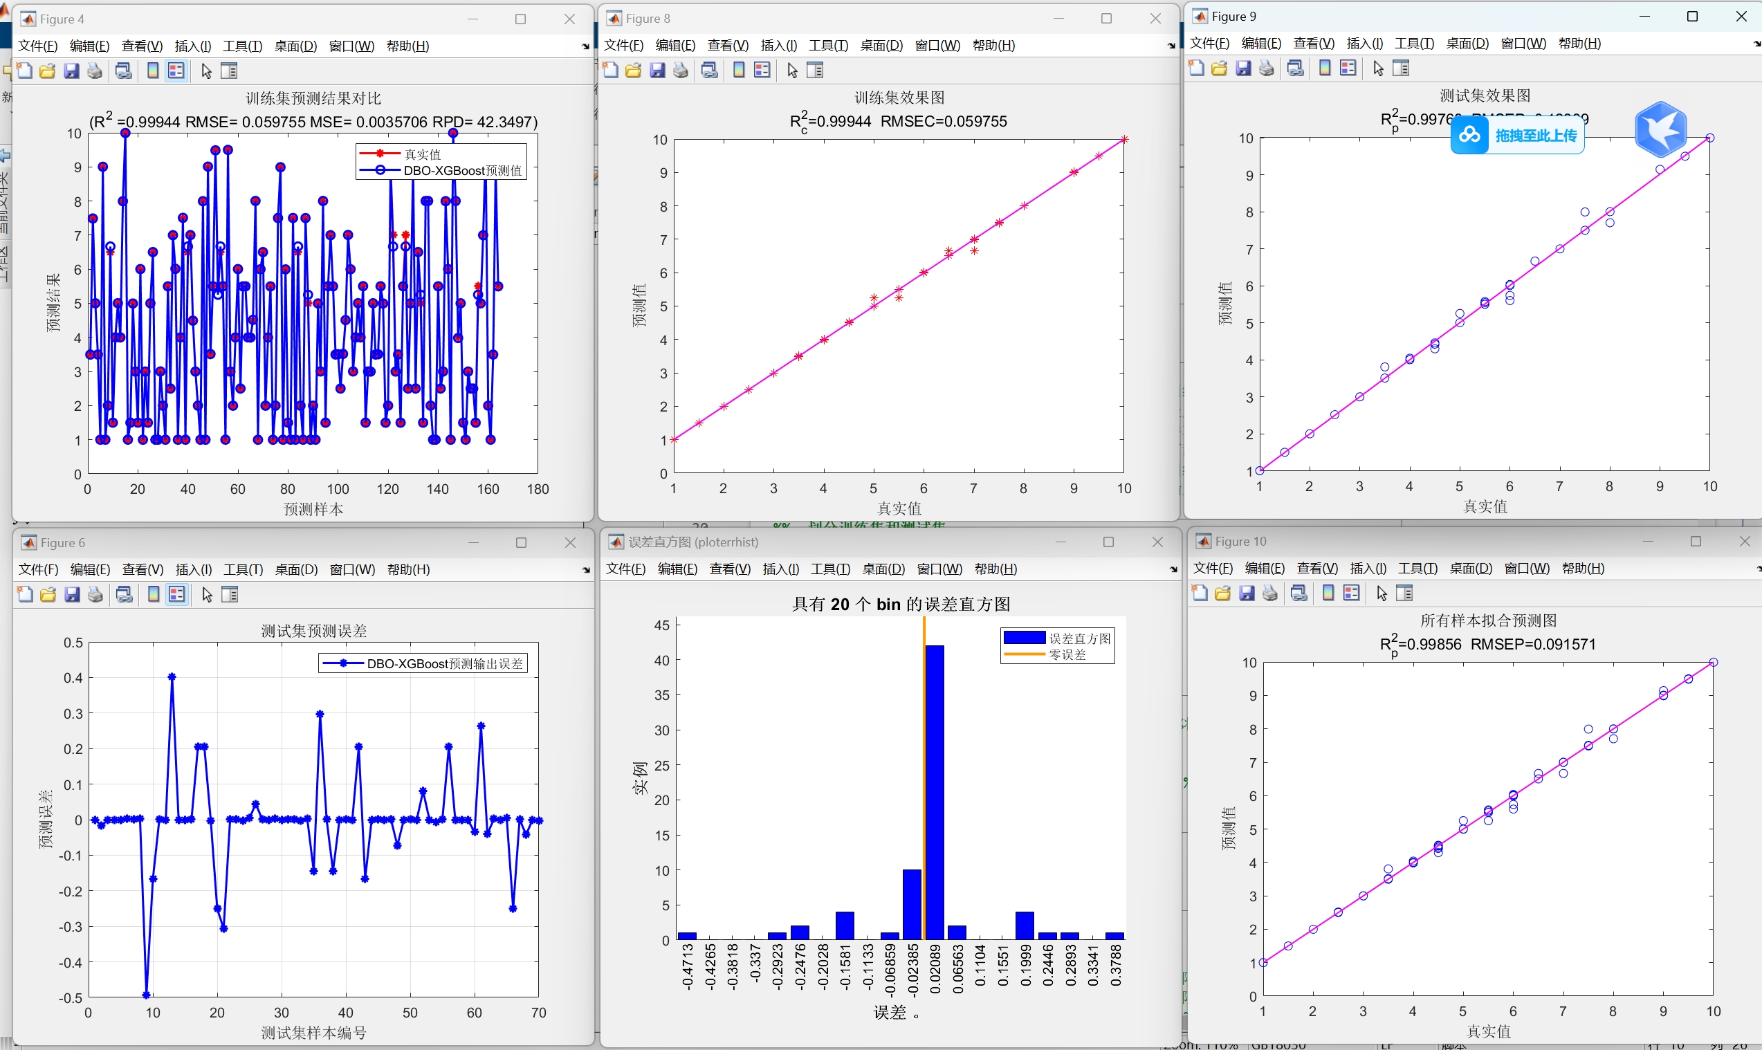
Task: Click the 拖拽至此上传 upload button
Action: [x=1516, y=133]
